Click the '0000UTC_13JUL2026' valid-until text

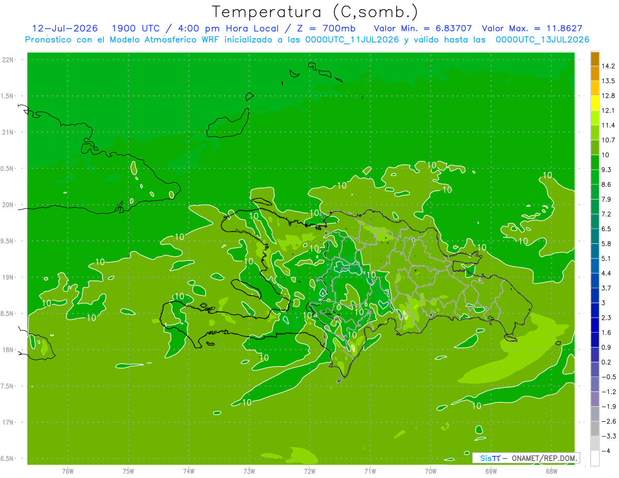click(542, 40)
